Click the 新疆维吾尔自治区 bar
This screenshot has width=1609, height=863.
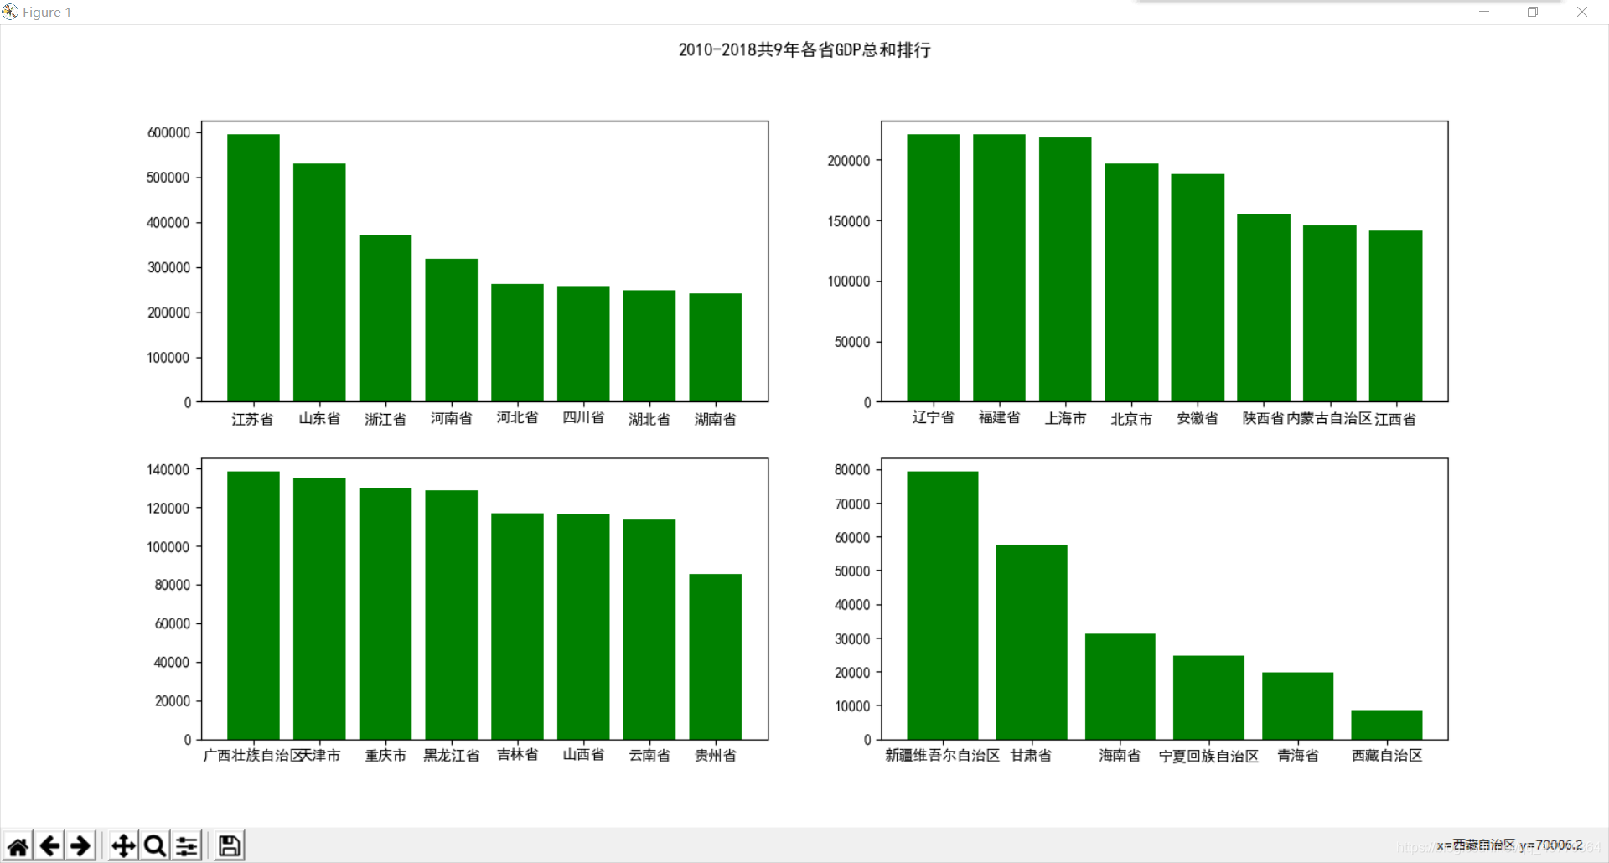point(942,605)
